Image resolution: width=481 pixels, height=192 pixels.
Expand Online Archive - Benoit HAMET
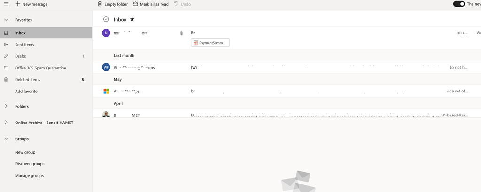pyautogui.click(x=6, y=123)
